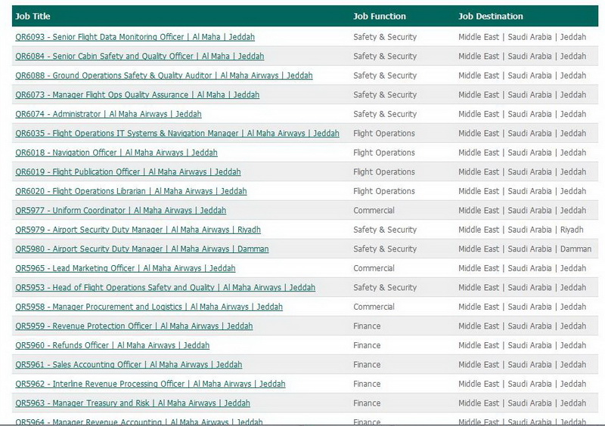
Task: Open QR5959 Revenue Protection Officer listing
Action: pos(135,326)
